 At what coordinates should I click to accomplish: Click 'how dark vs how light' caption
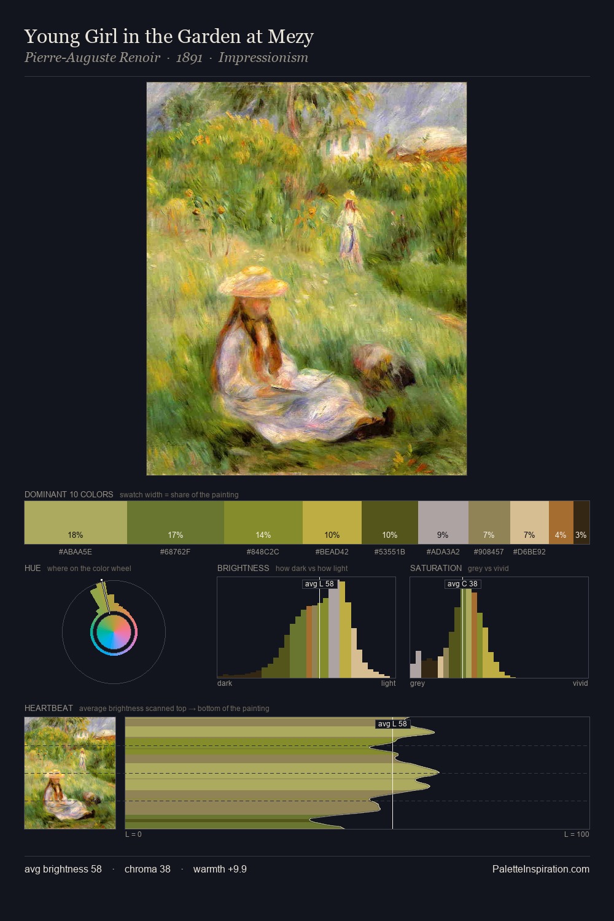click(x=312, y=568)
